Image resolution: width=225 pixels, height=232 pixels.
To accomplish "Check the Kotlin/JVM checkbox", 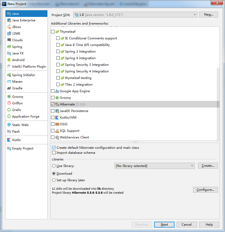I will (x=53, y=118).
